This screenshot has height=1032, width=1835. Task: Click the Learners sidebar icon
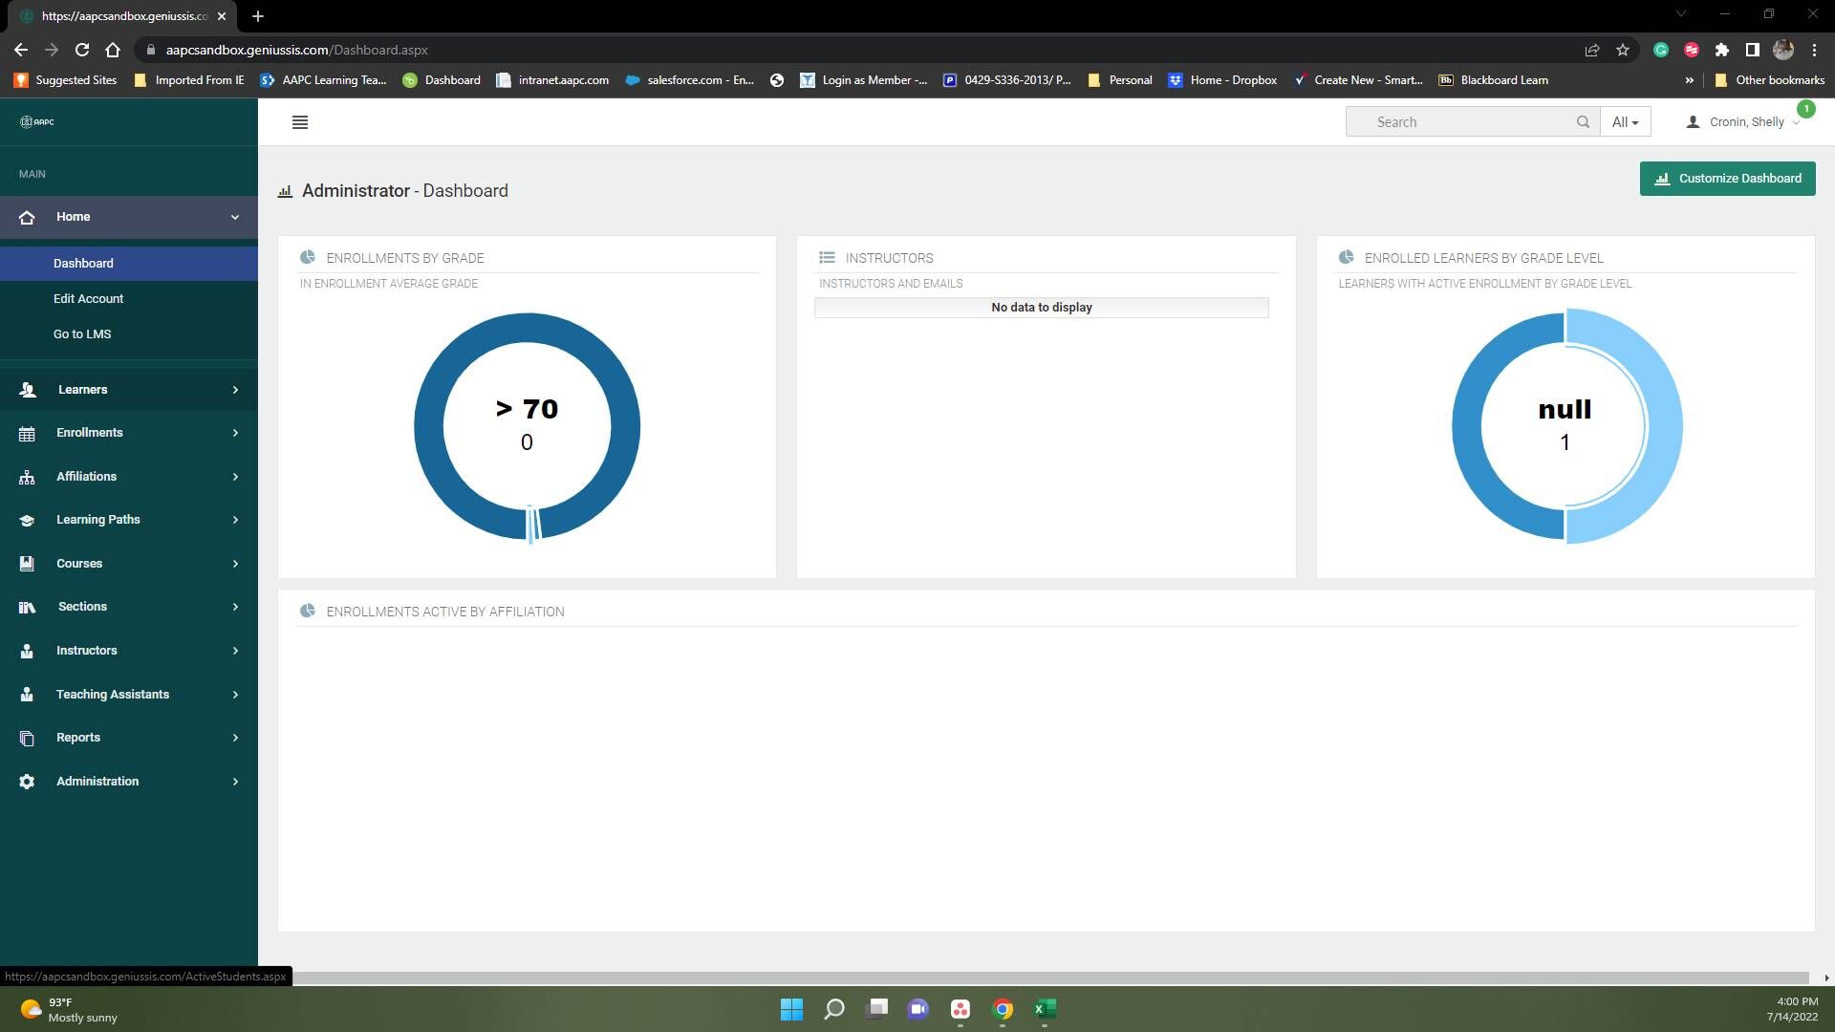point(27,390)
